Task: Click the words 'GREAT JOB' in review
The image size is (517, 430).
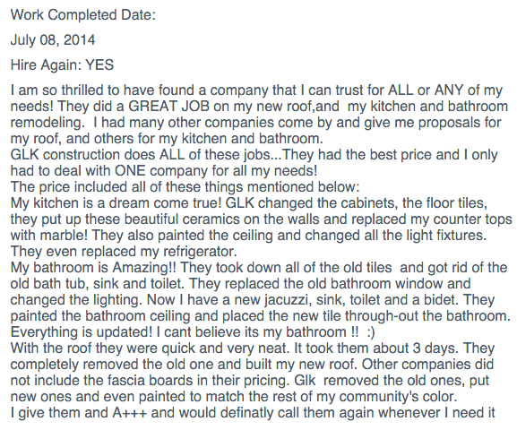Action: (168, 107)
